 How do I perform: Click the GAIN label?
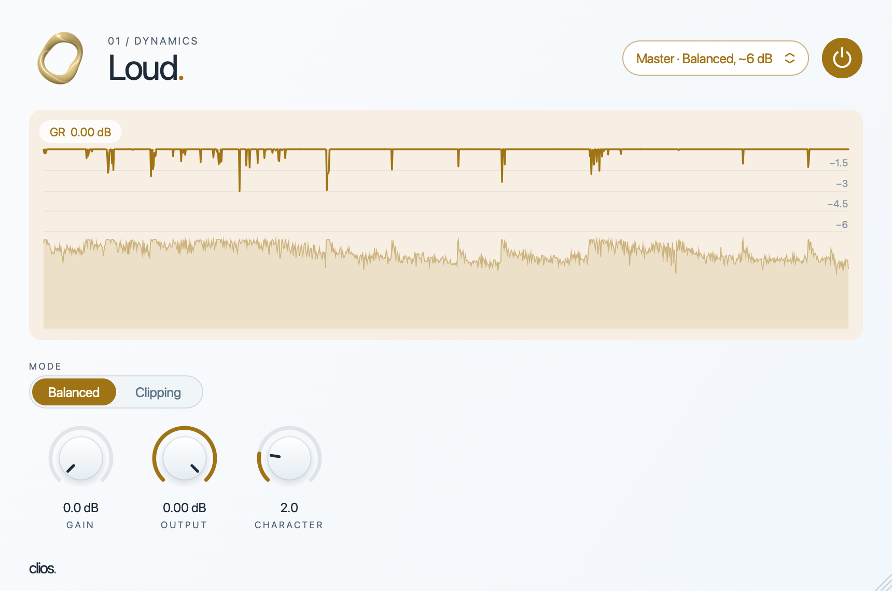(80, 525)
